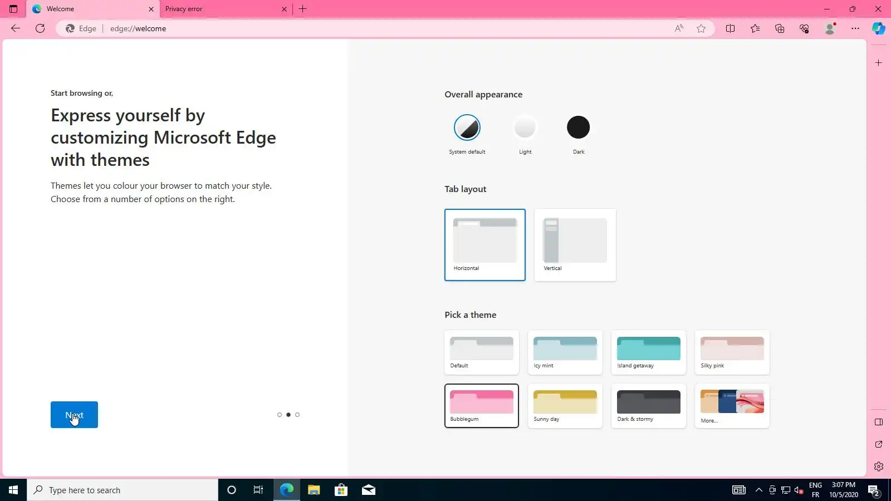891x501 pixels.
Task: Open Task View
Action: click(x=258, y=490)
